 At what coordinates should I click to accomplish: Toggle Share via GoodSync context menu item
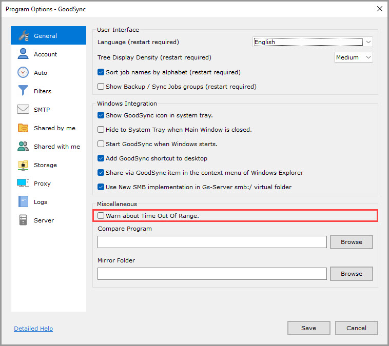click(101, 173)
